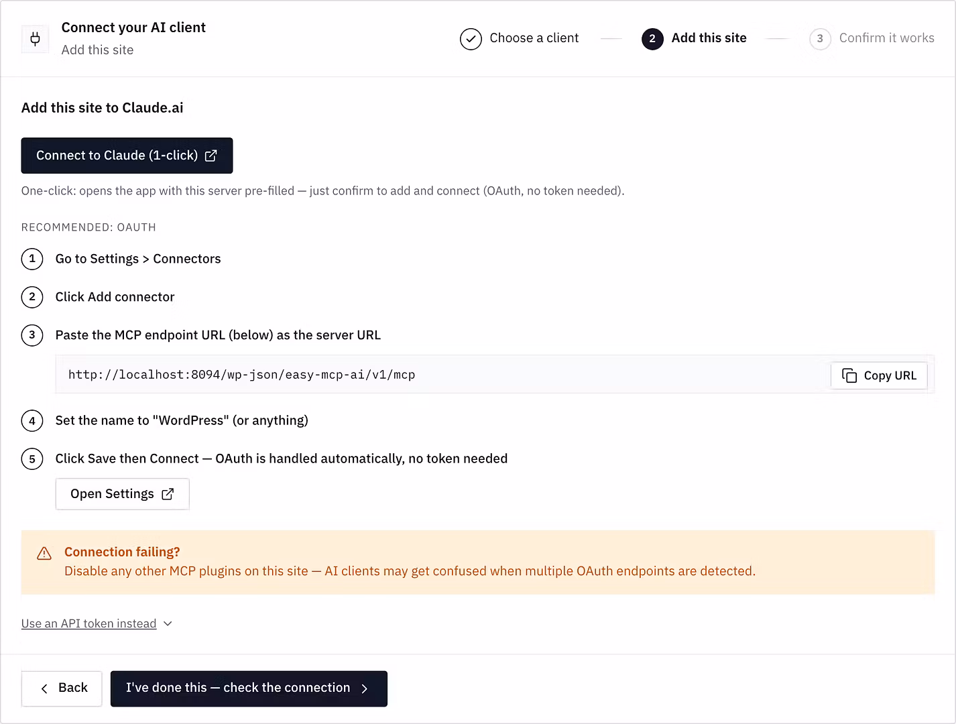Viewport: 956px width, 724px height.
Task: Go back to the previous step
Action: tap(62, 688)
